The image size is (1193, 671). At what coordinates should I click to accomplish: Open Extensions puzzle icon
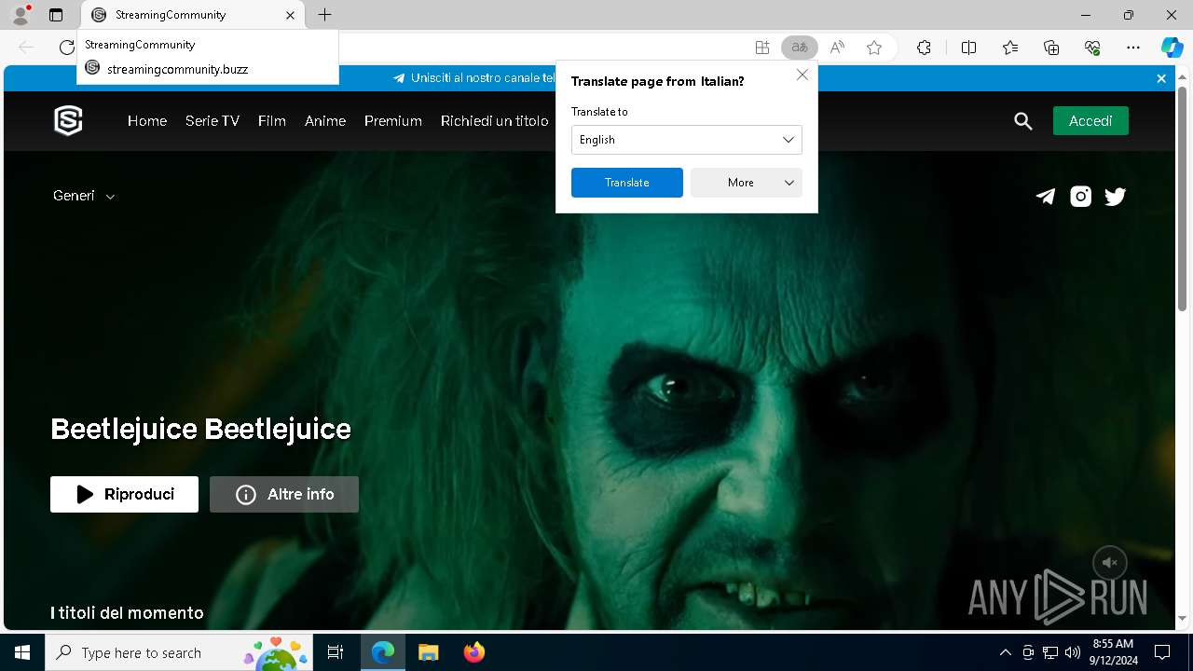pyautogui.click(x=924, y=48)
